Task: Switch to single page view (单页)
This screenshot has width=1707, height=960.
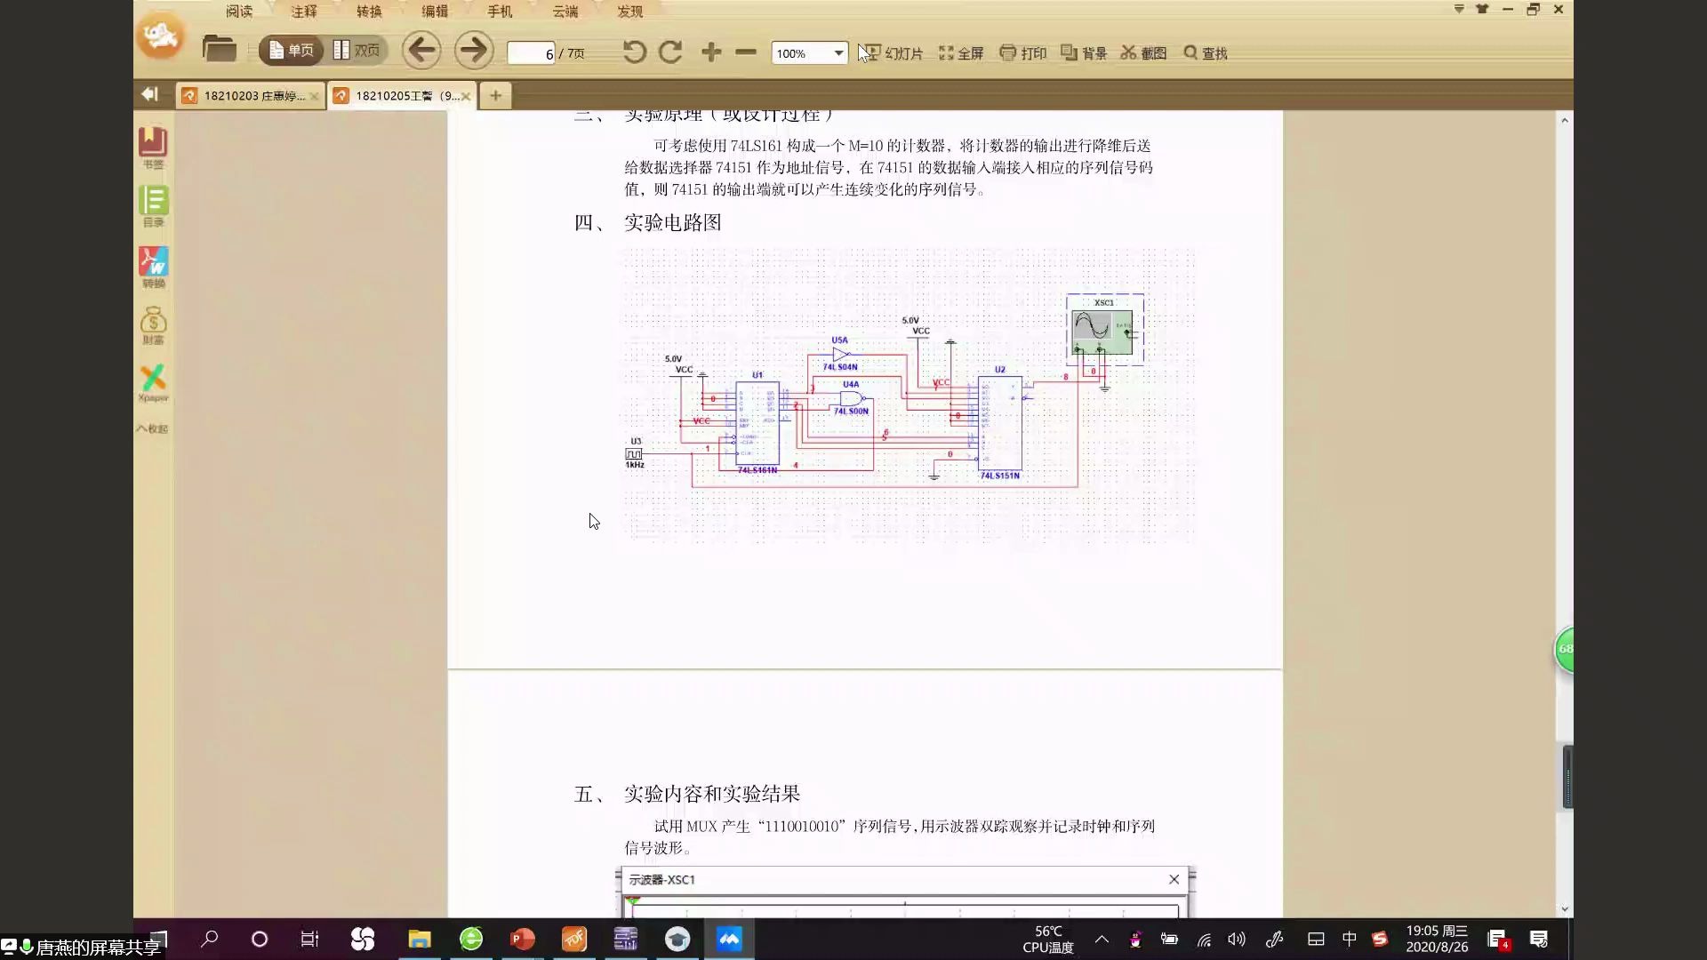Action: 291,51
